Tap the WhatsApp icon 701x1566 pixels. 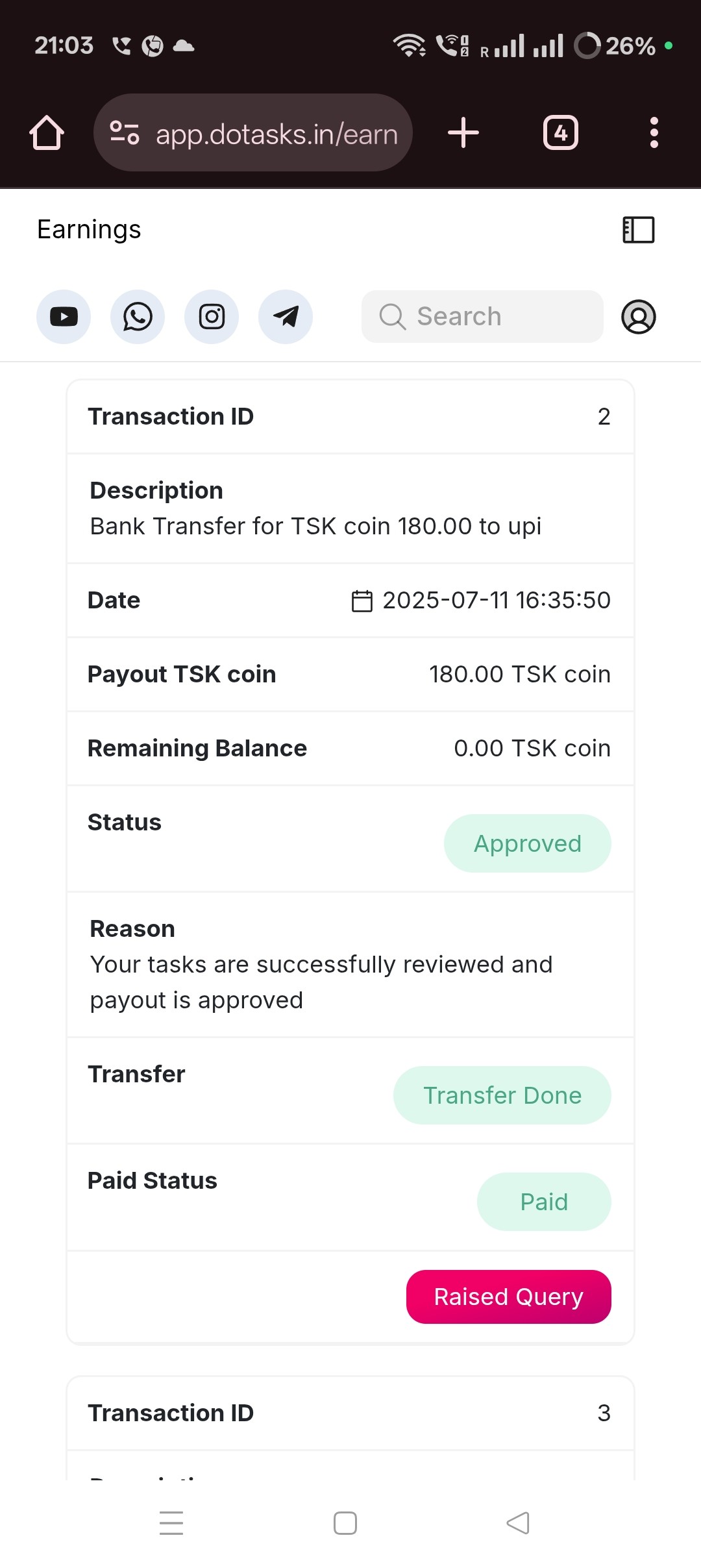[x=138, y=317]
